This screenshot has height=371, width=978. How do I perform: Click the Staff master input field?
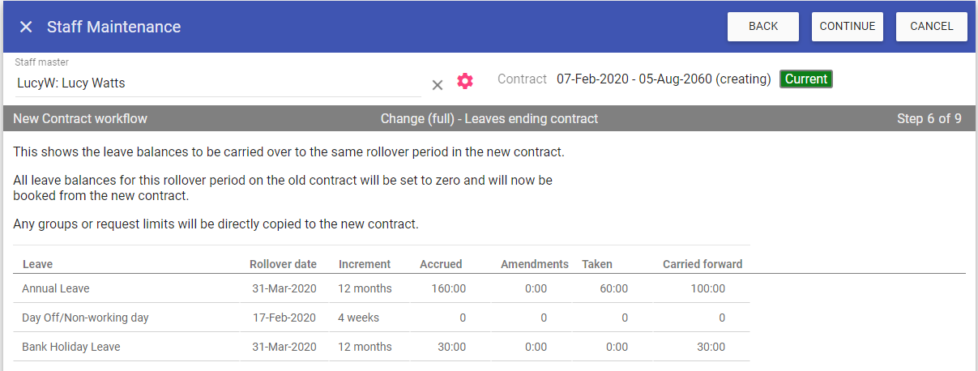pos(217,83)
